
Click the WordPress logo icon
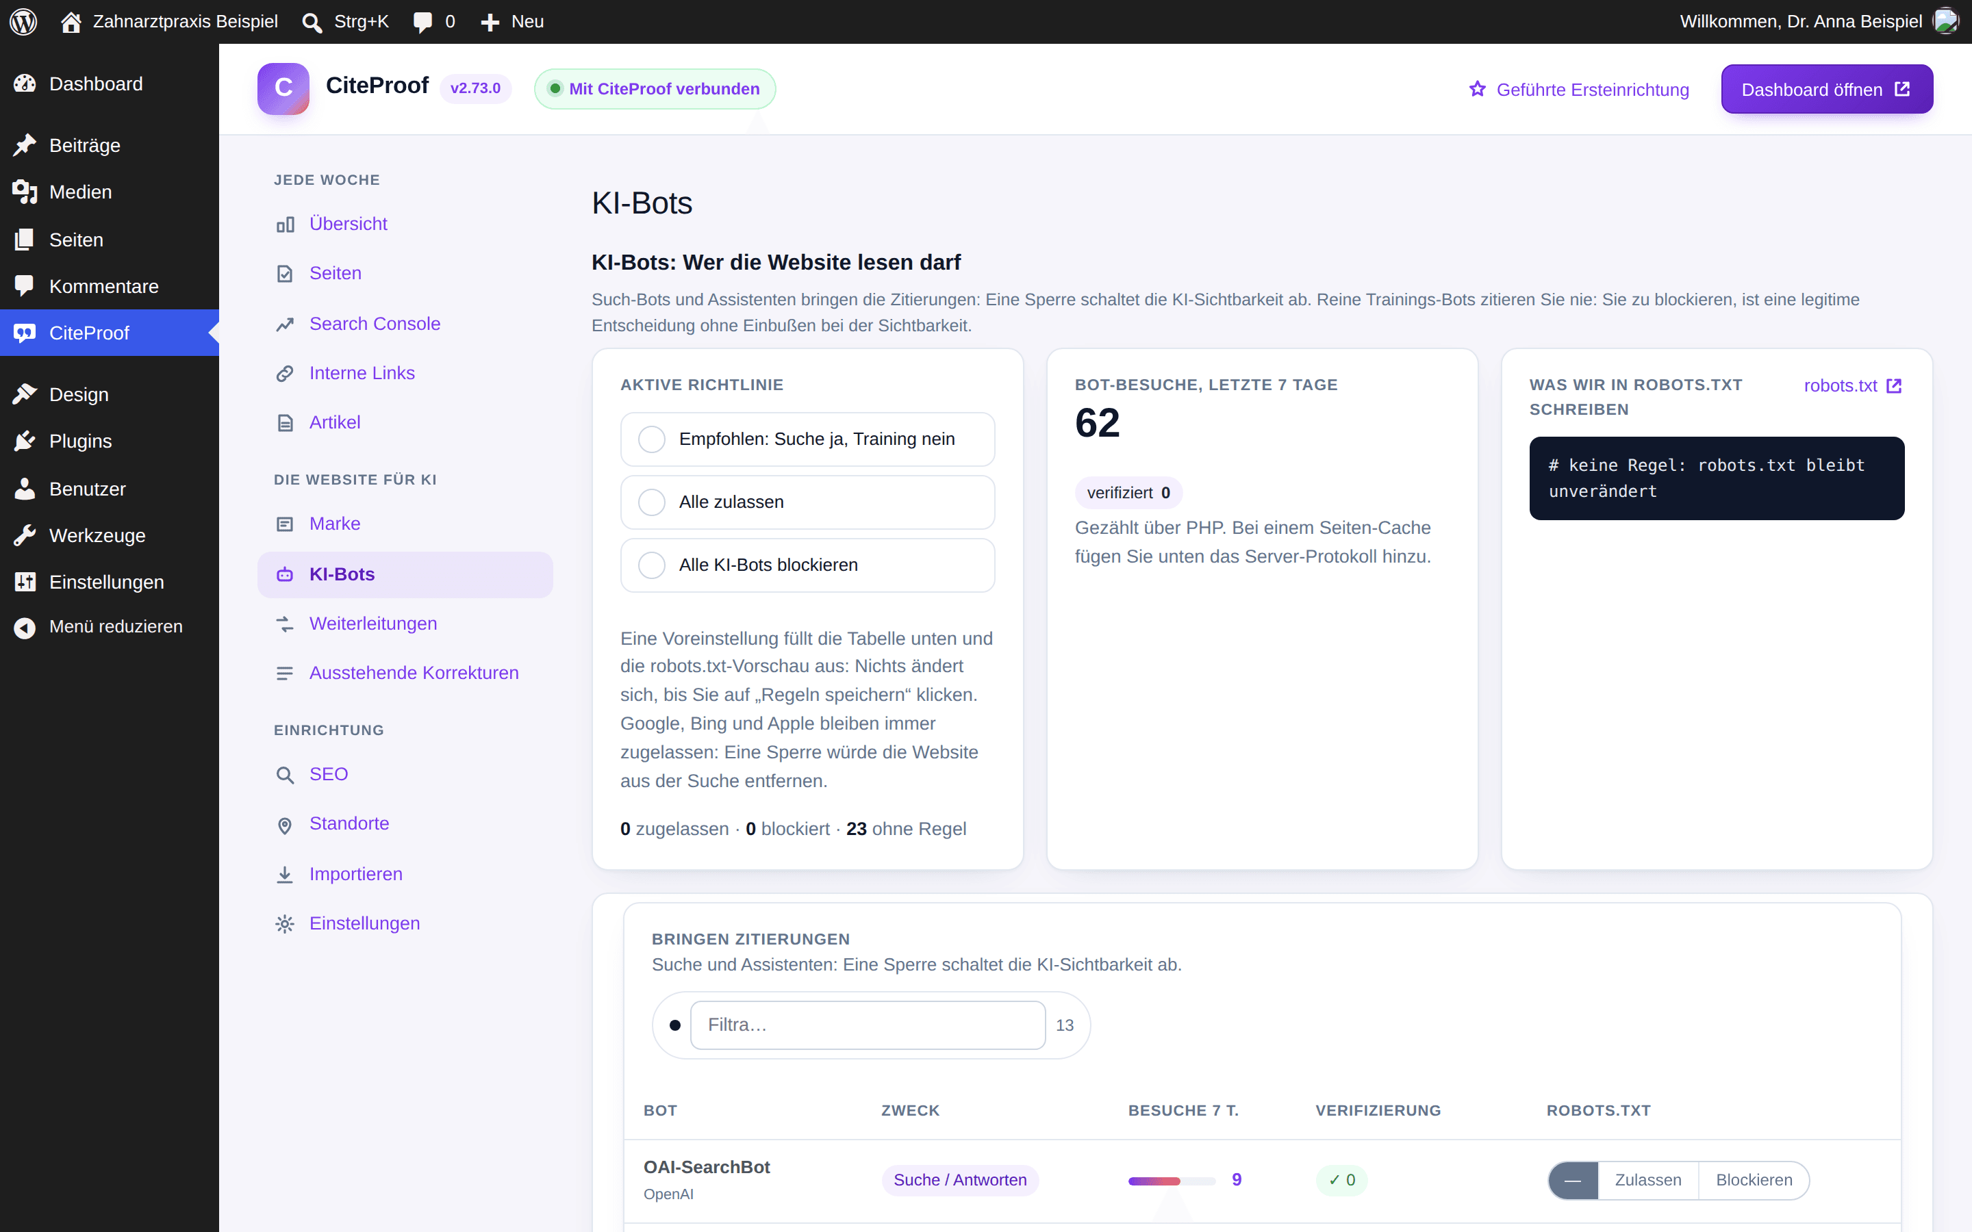click(x=24, y=22)
